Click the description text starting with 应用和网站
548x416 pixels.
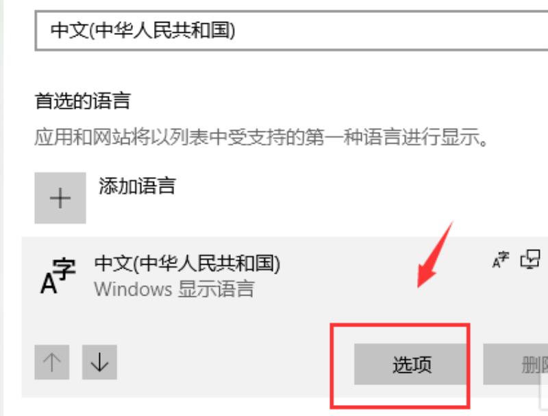pos(261,137)
